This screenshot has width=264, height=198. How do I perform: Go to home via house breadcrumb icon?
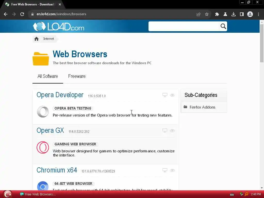[36, 39]
